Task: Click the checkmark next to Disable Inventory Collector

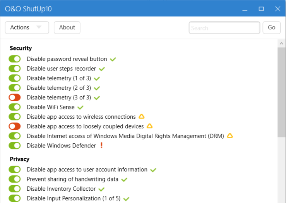Action: pyautogui.click(x=101, y=189)
